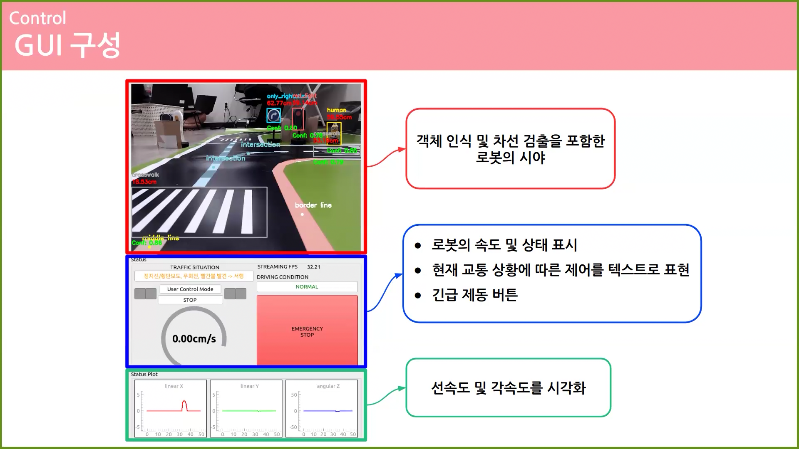Click the rightmost gray indicator square beside User Control Mode
Viewport: 799px width, 449px height.
[x=241, y=294]
